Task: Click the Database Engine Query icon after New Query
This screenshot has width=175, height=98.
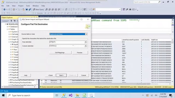Action: click(x=46, y=10)
